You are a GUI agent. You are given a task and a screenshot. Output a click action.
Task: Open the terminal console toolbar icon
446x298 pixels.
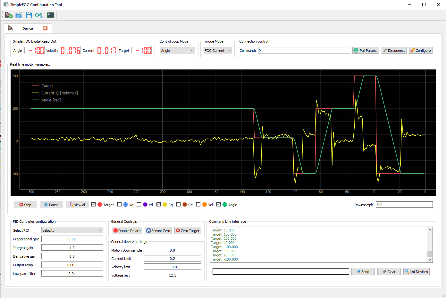click(51, 15)
